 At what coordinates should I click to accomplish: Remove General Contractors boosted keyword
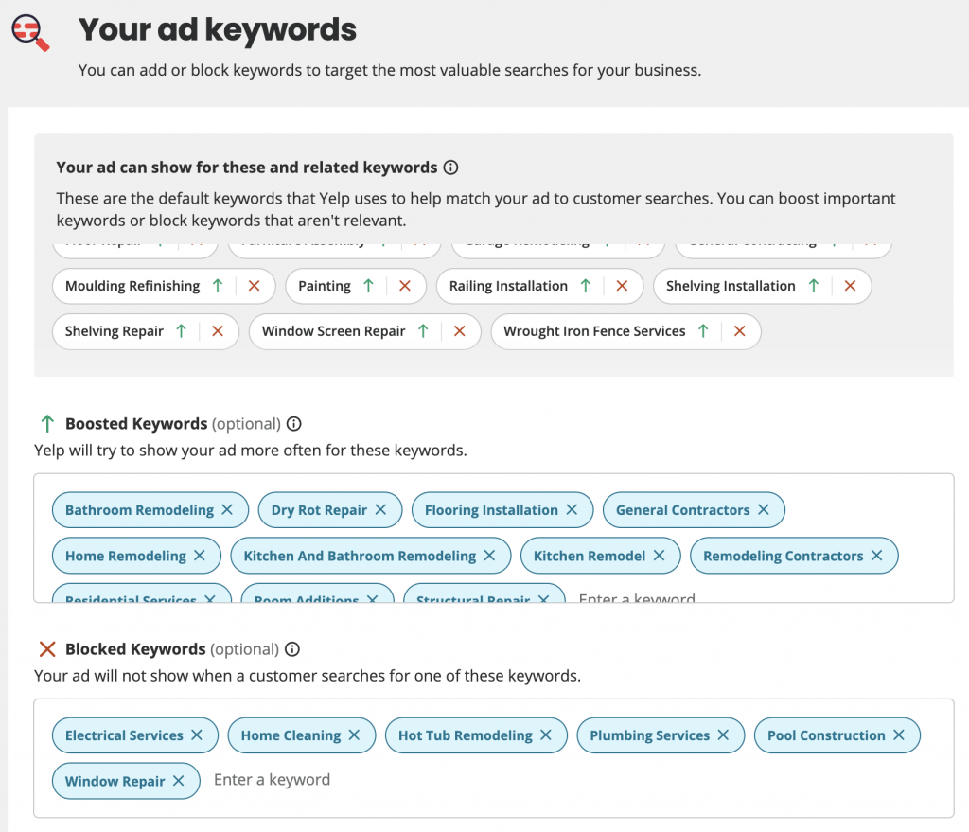(x=764, y=509)
